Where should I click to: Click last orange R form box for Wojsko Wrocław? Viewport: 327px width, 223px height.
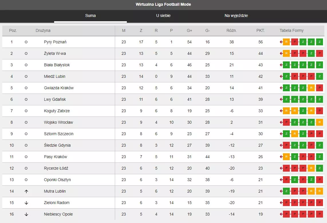[320, 122]
